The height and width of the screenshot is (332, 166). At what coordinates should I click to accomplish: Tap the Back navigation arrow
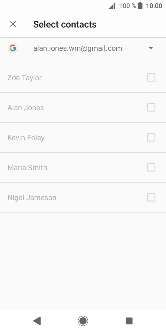click(x=37, y=321)
